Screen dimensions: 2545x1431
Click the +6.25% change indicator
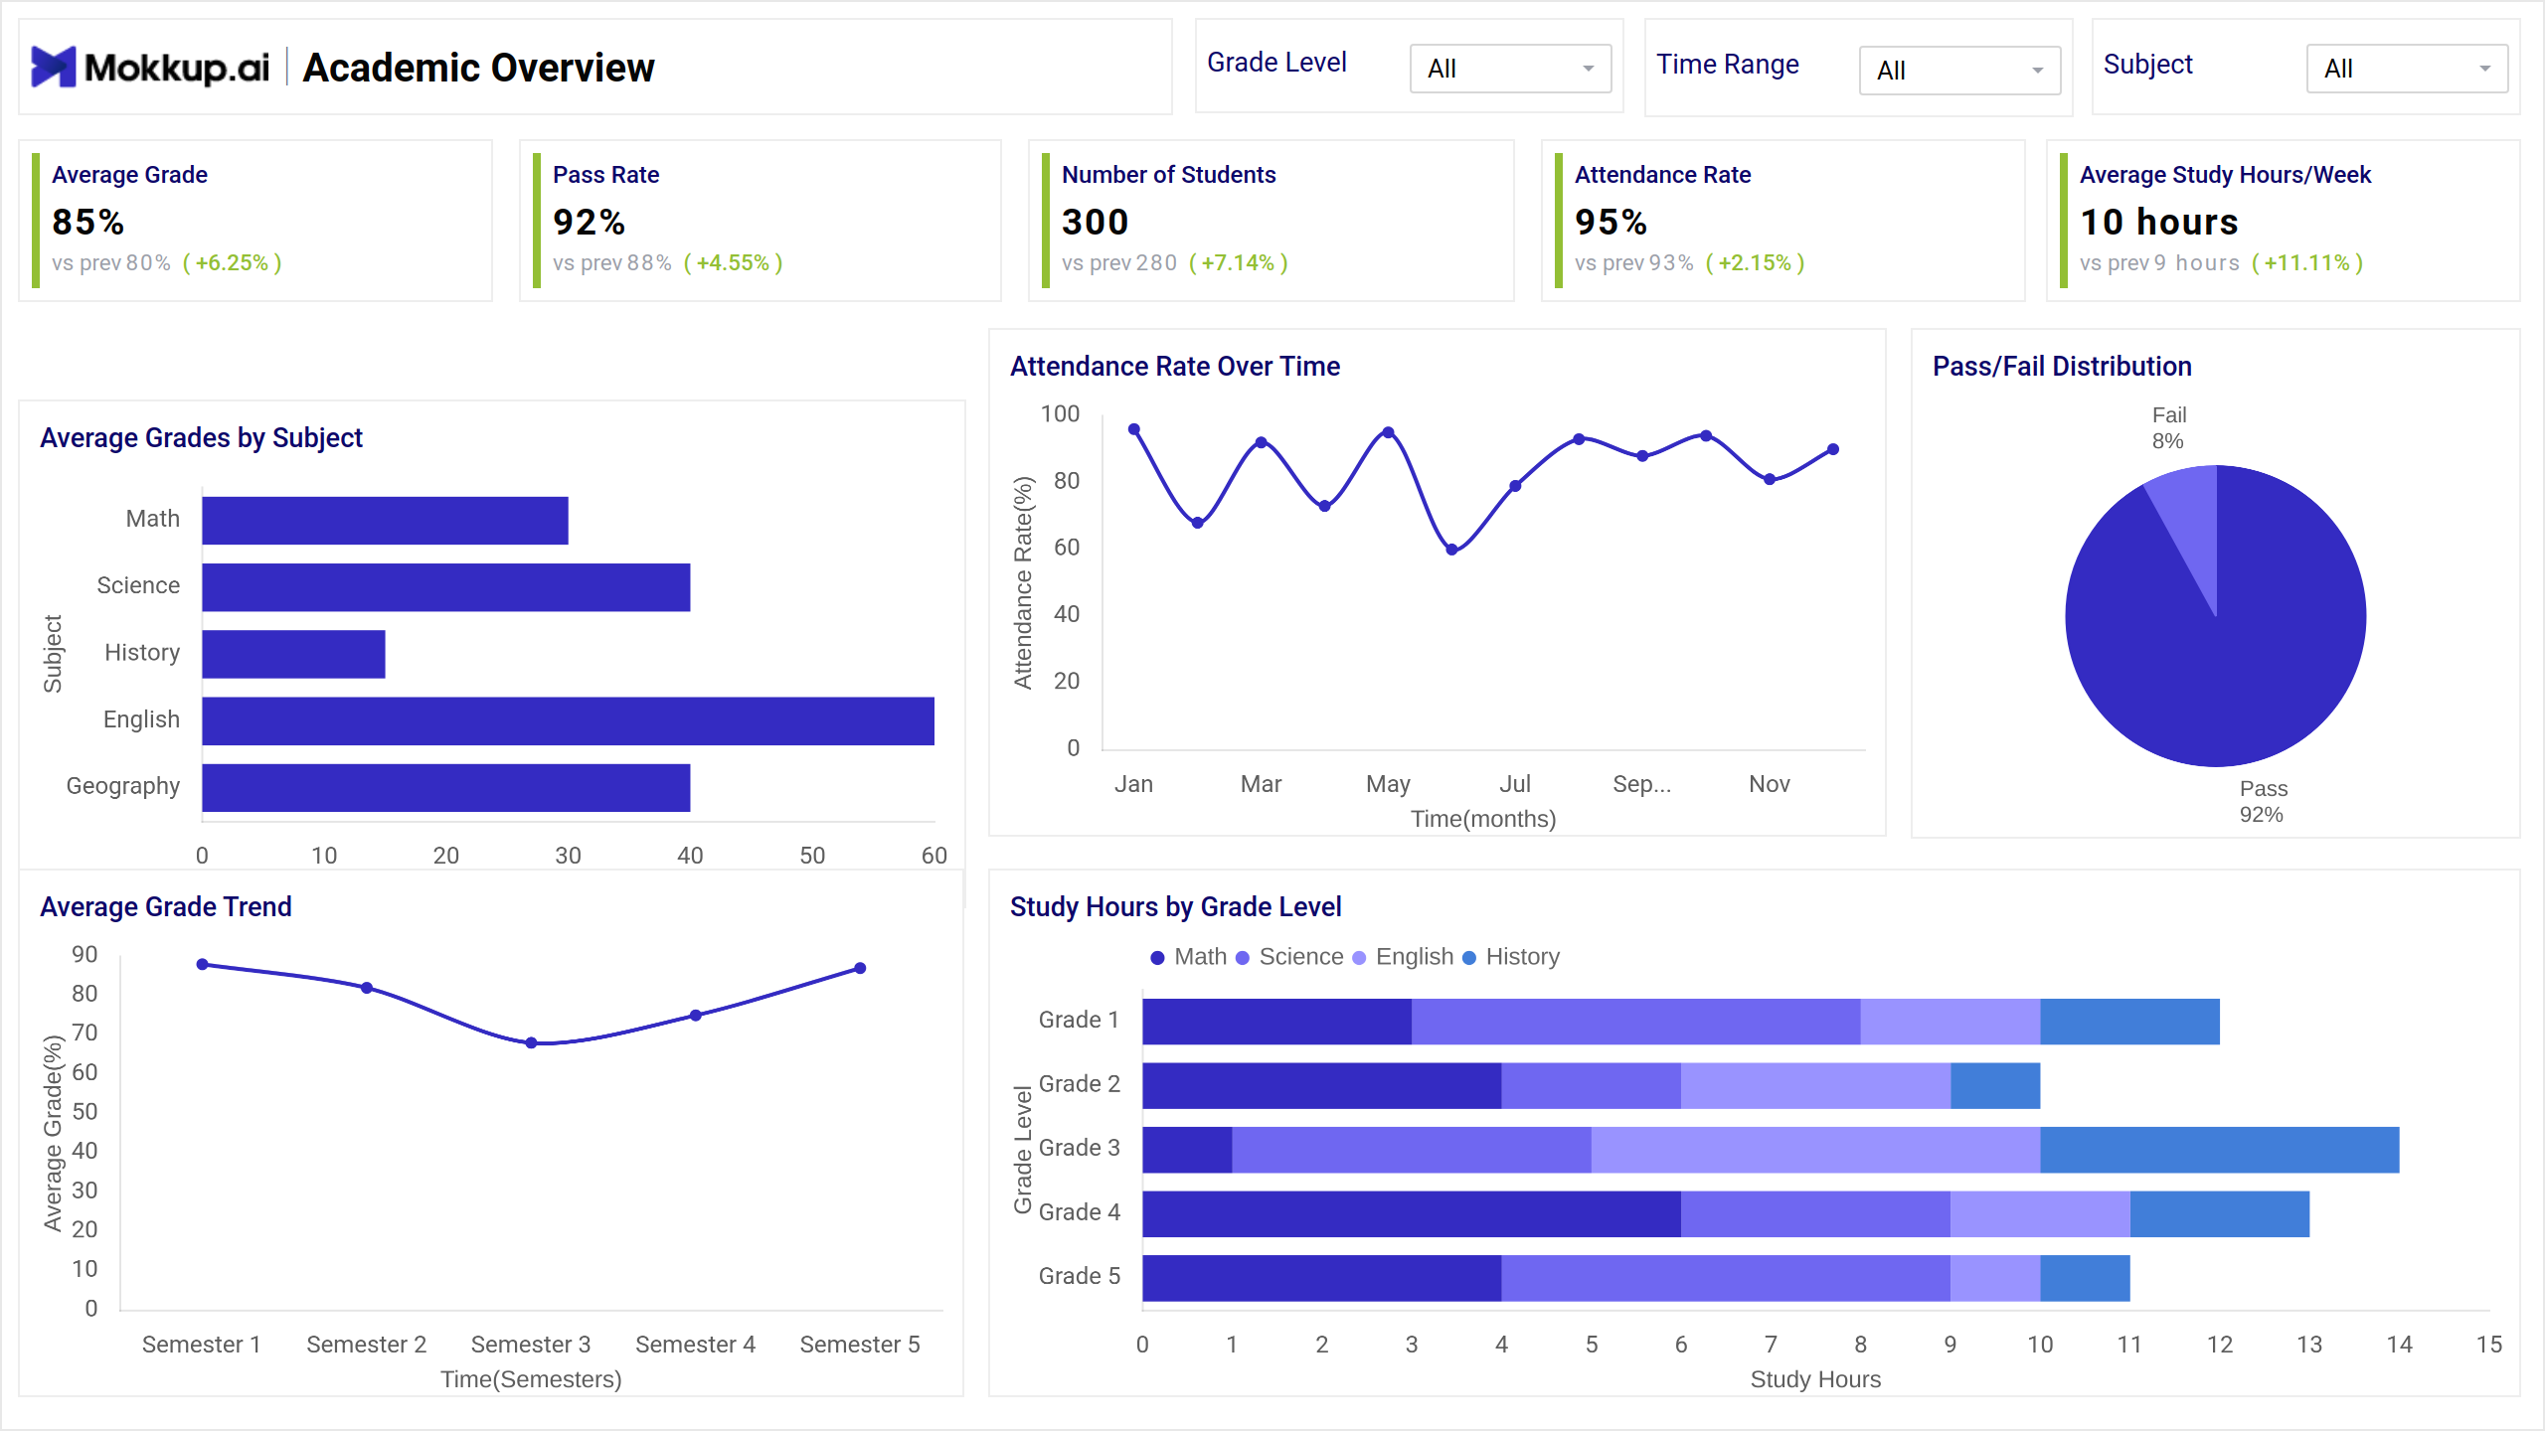point(232,263)
